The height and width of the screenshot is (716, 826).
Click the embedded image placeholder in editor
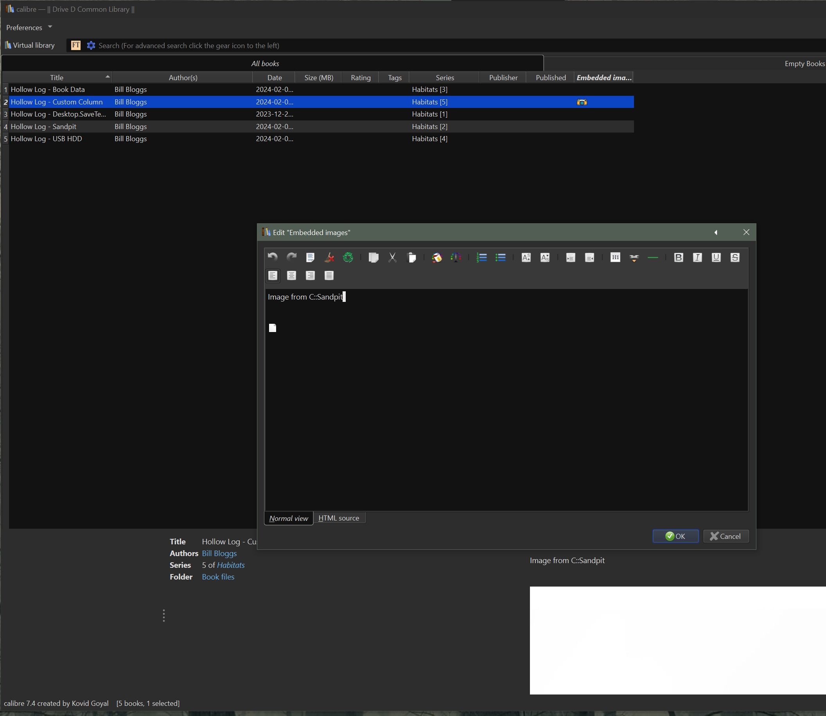(x=273, y=328)
